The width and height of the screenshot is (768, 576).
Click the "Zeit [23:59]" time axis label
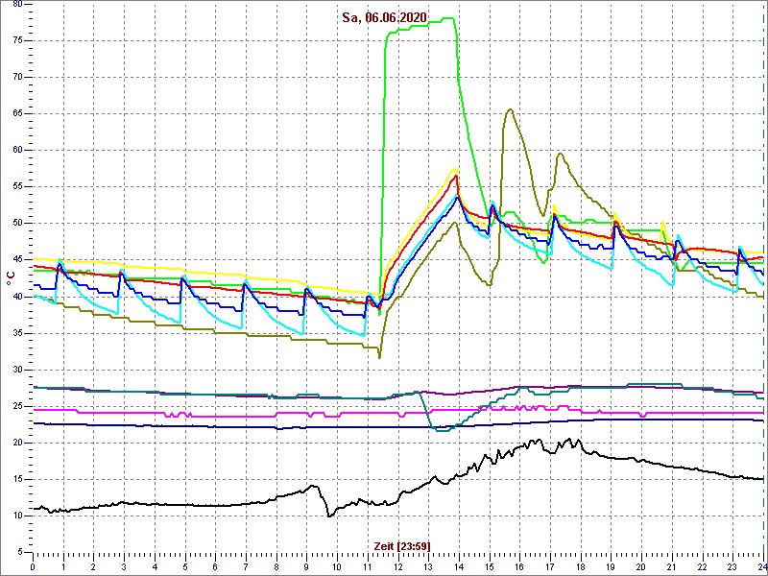click(x=402, y=546)
